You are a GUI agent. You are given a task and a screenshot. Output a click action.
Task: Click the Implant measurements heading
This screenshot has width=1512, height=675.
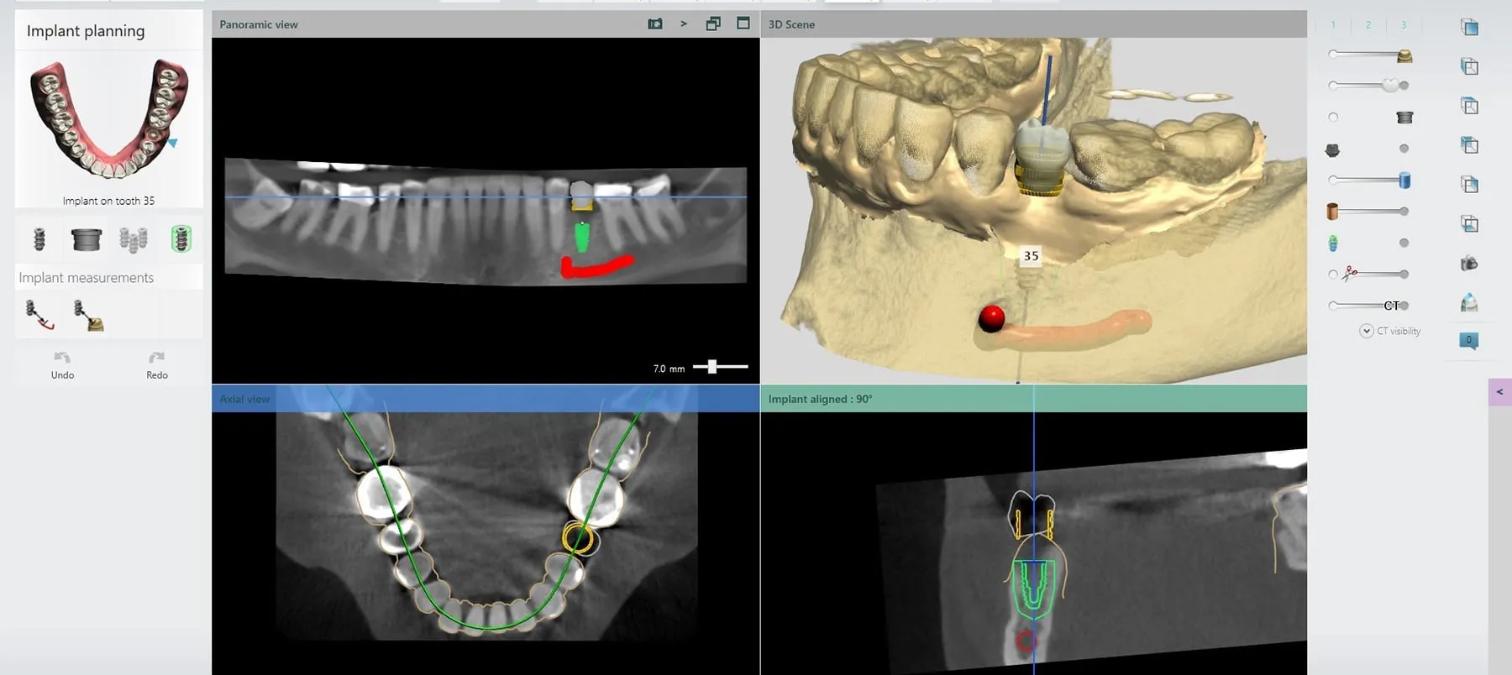[87, 278]
